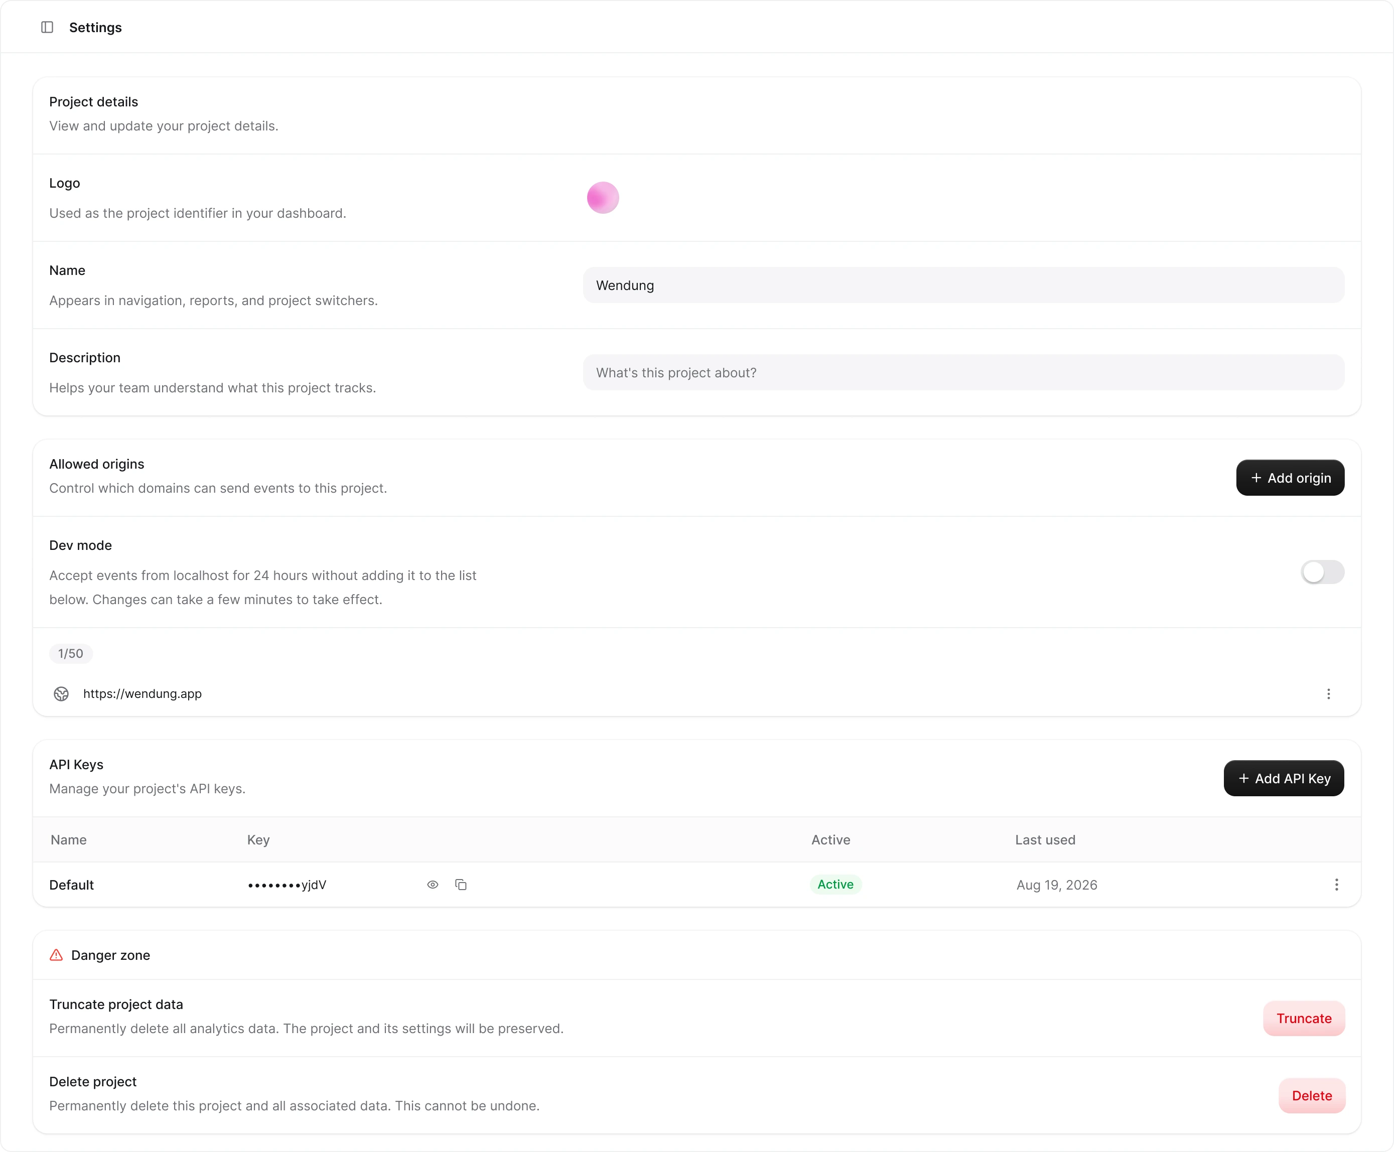This screenshot has width=1394, height=1152.
Task: Click the Truncate button
Action: [1304, 1019]
